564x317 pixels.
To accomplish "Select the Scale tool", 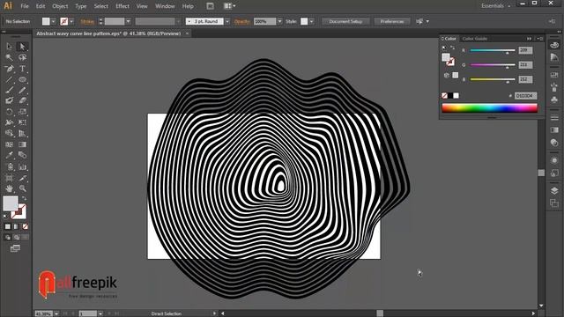I will (x=22, y=112).
